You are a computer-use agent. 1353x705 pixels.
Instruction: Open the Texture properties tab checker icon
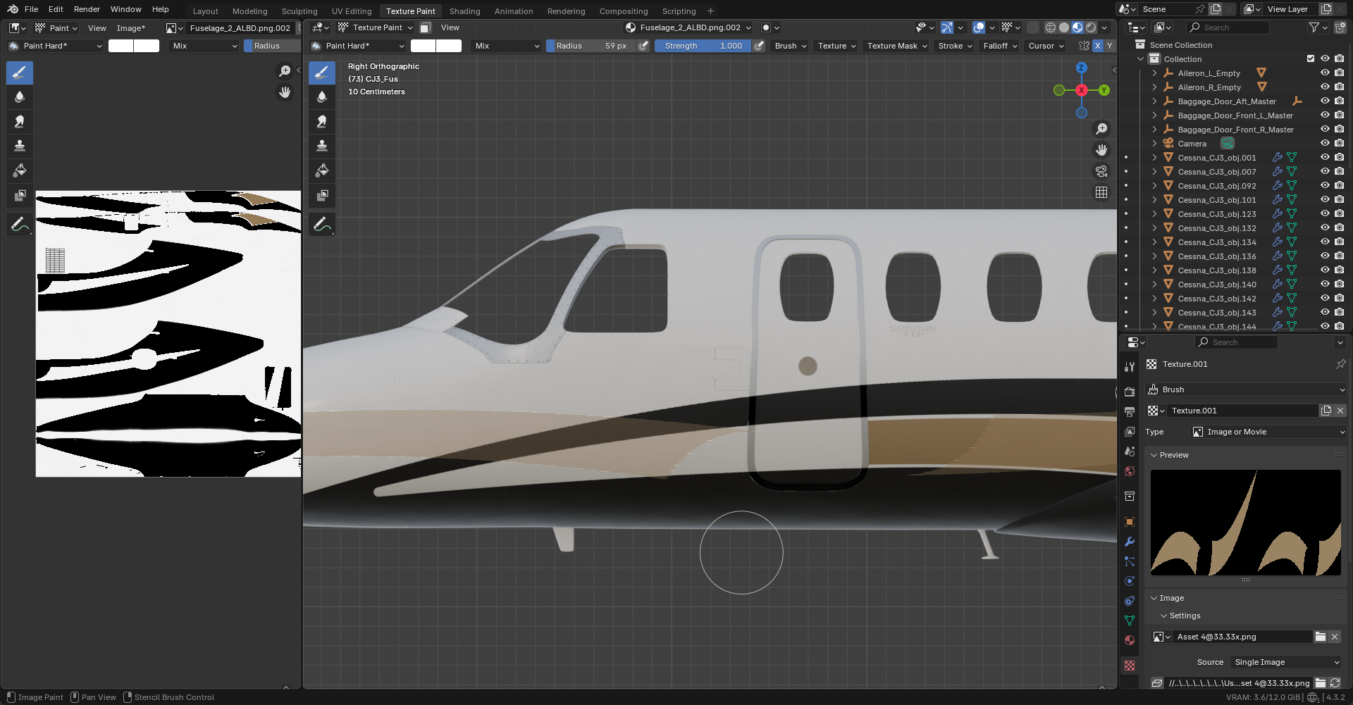(x=1130, y=666)
